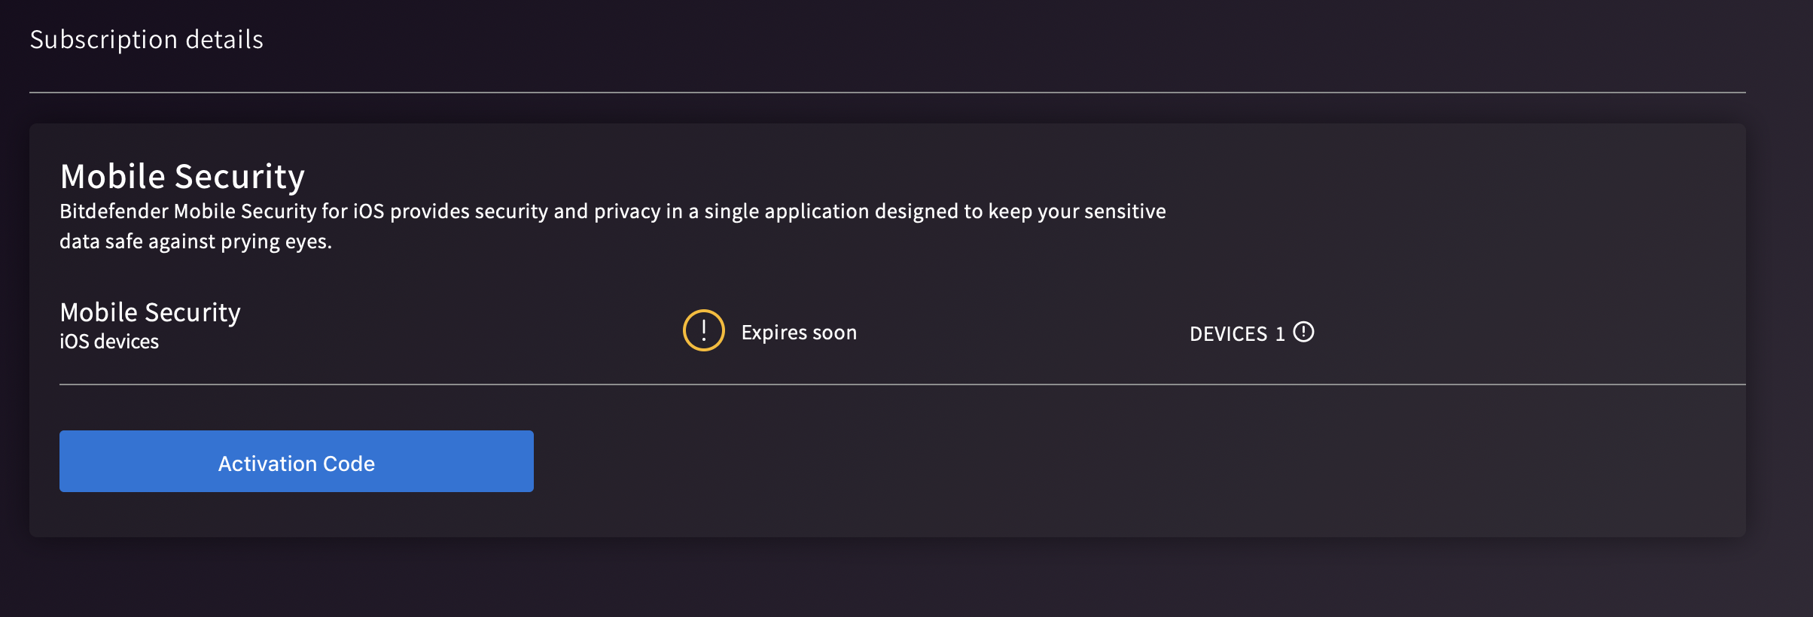This screenshot has width=1813, height=617.
Task: Select the "Expires soon" status label
Action: (x=798, y=333)
